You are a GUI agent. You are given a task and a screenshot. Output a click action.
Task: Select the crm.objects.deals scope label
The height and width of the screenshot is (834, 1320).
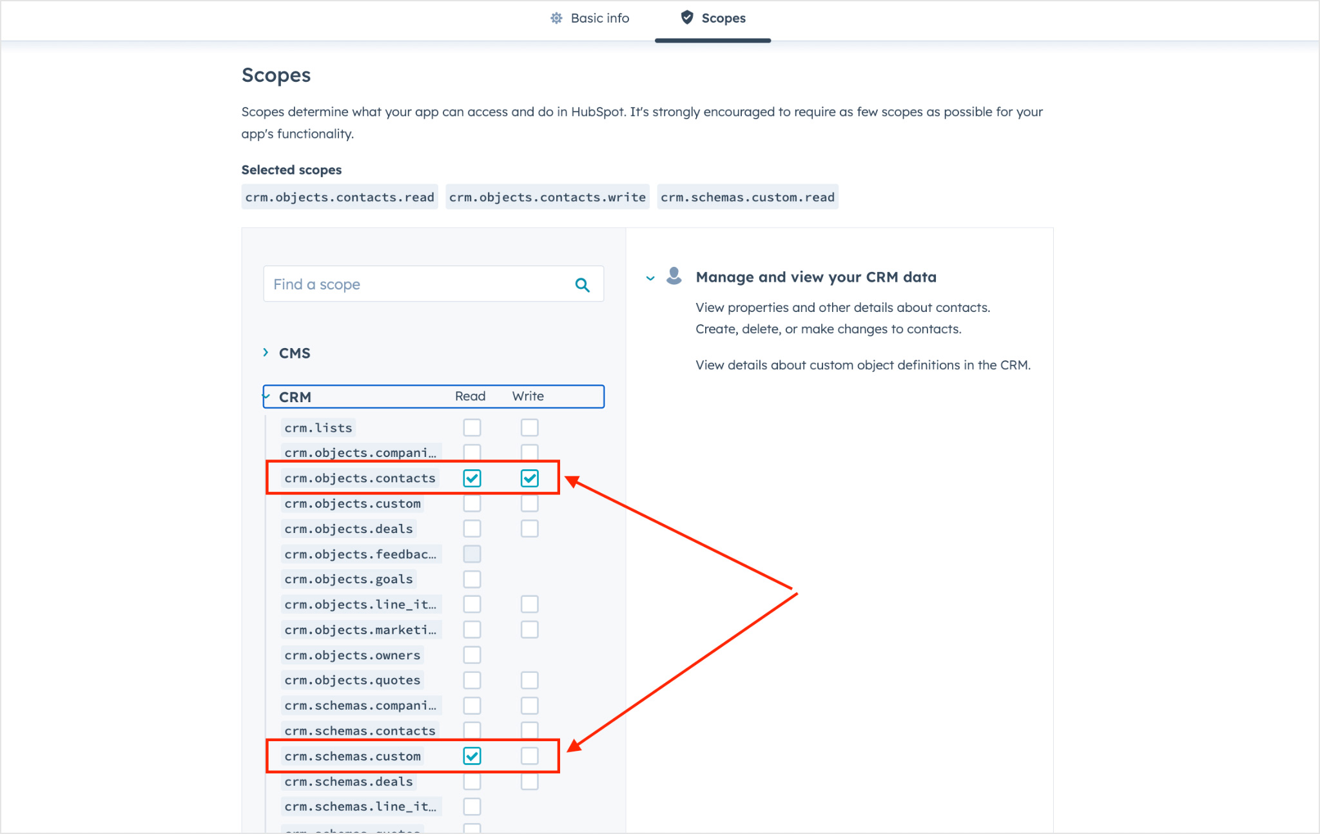tap(349, 529)
